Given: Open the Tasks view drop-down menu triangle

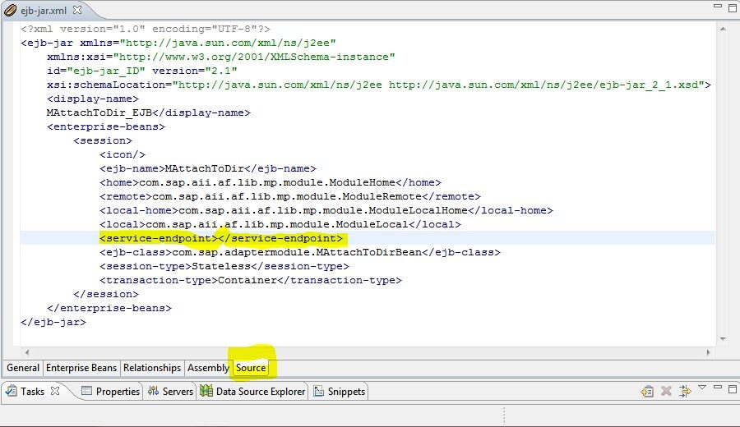Looking at the screenshot, I should 702,388.
